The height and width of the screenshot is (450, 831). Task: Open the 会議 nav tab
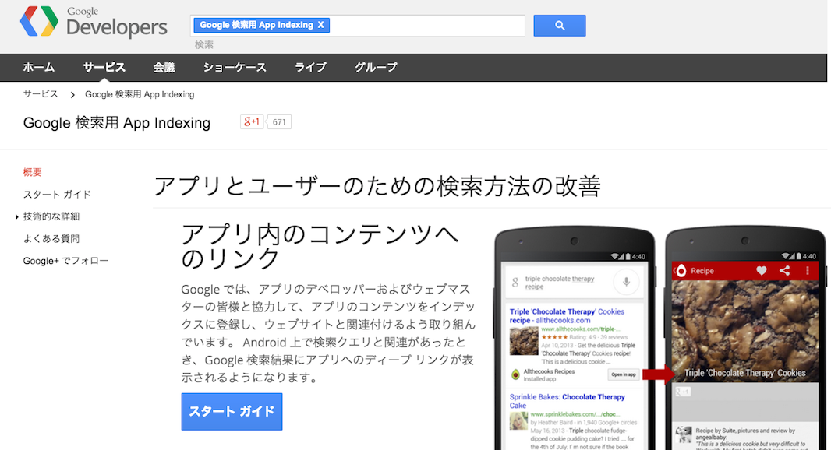(x=164, y=67)
